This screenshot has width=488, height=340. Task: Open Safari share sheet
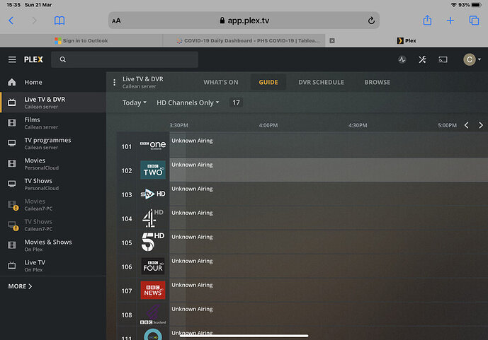pyautogui.click(x=427, y=20)
